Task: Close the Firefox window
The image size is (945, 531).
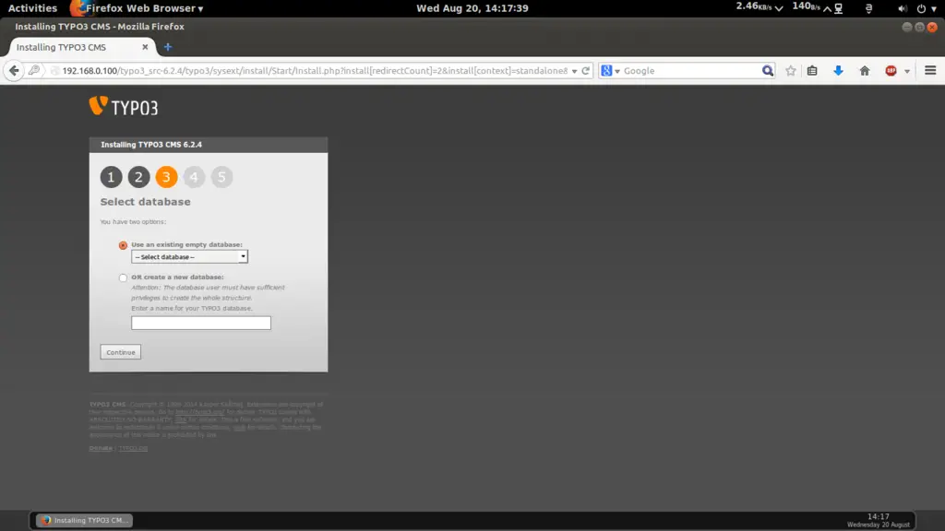Action: point(932,27)
